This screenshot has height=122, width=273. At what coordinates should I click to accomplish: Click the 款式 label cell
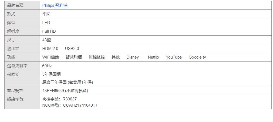22,14
